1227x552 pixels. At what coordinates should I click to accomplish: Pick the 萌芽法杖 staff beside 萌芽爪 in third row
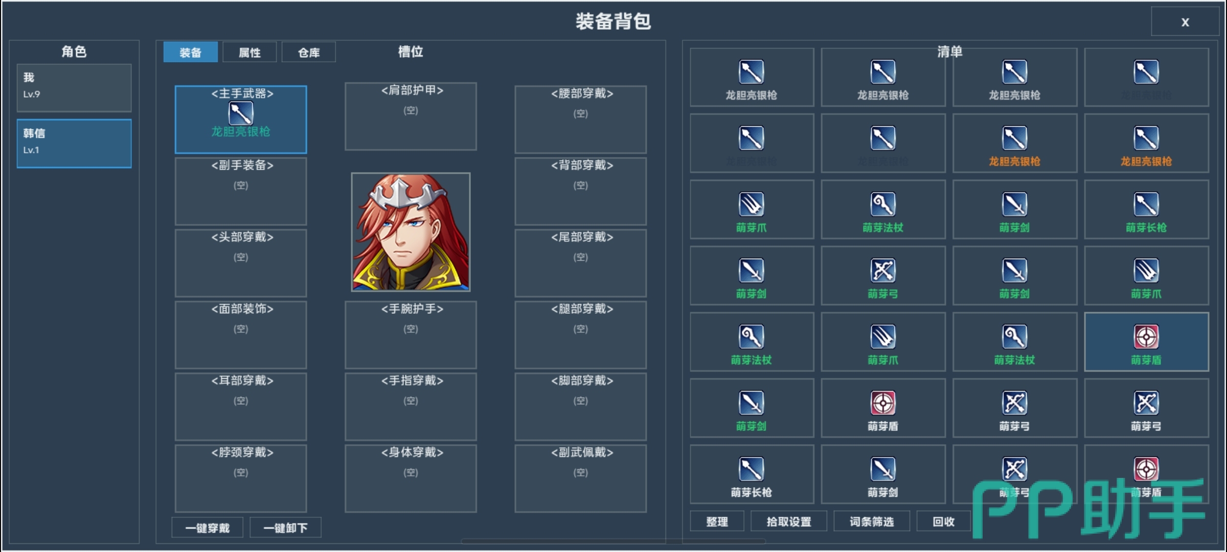tap(883, 210)
